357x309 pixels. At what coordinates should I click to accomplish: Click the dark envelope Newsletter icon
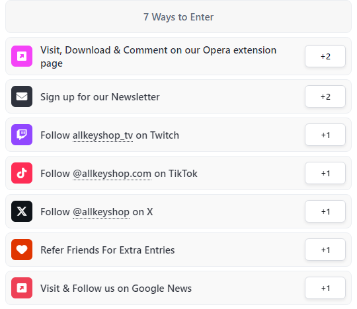coord(22,96)
